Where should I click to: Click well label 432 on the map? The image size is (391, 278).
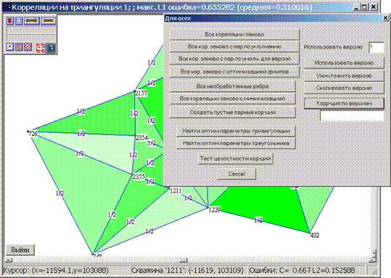(x=315, y=235)
